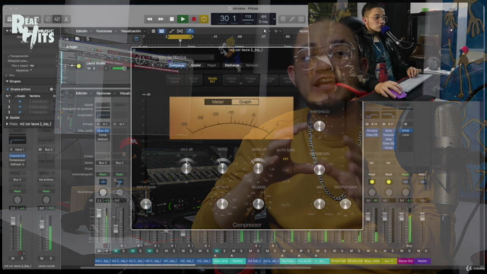Collapse the Grupos section triangle
The height and width of the screenshot is (274, 487).
tap(7, 81)
